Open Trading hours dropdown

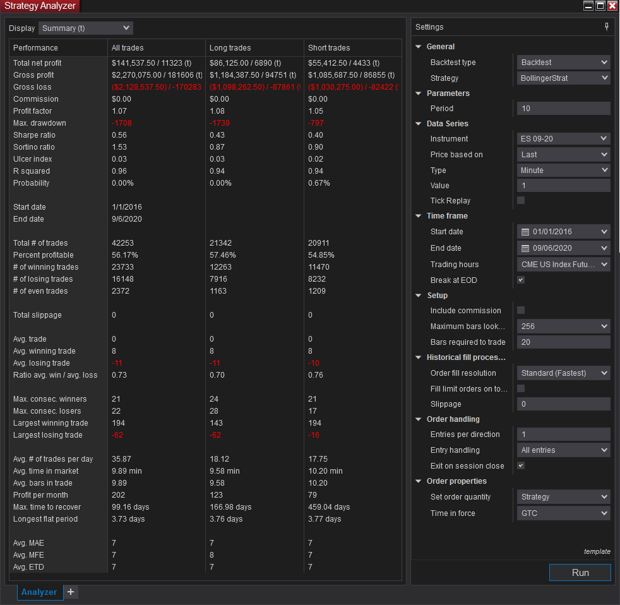[563, 265]
